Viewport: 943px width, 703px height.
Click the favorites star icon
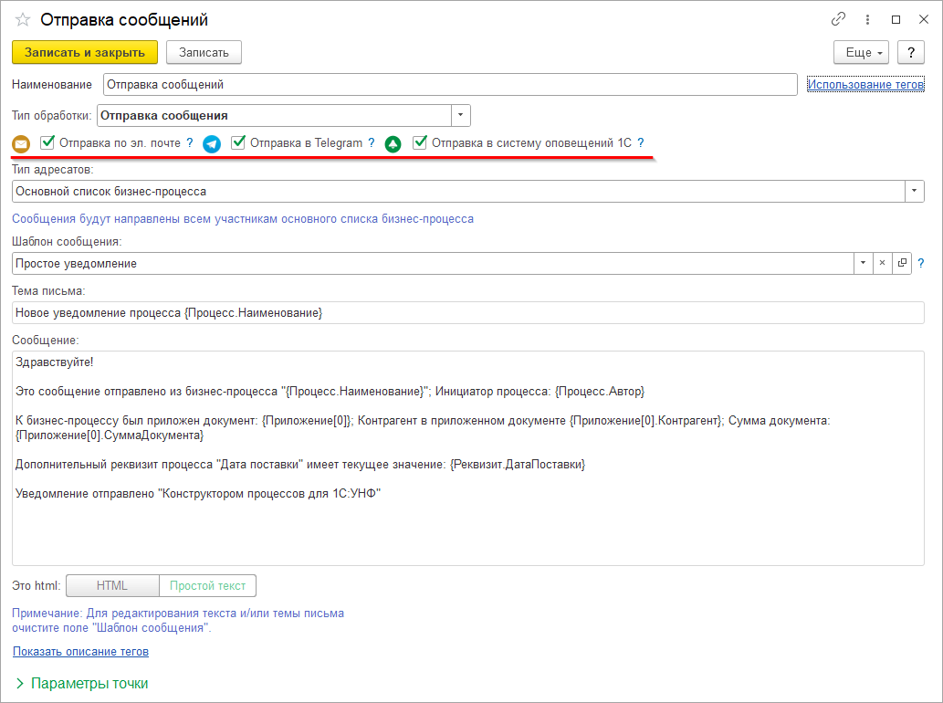pos(23,19)
